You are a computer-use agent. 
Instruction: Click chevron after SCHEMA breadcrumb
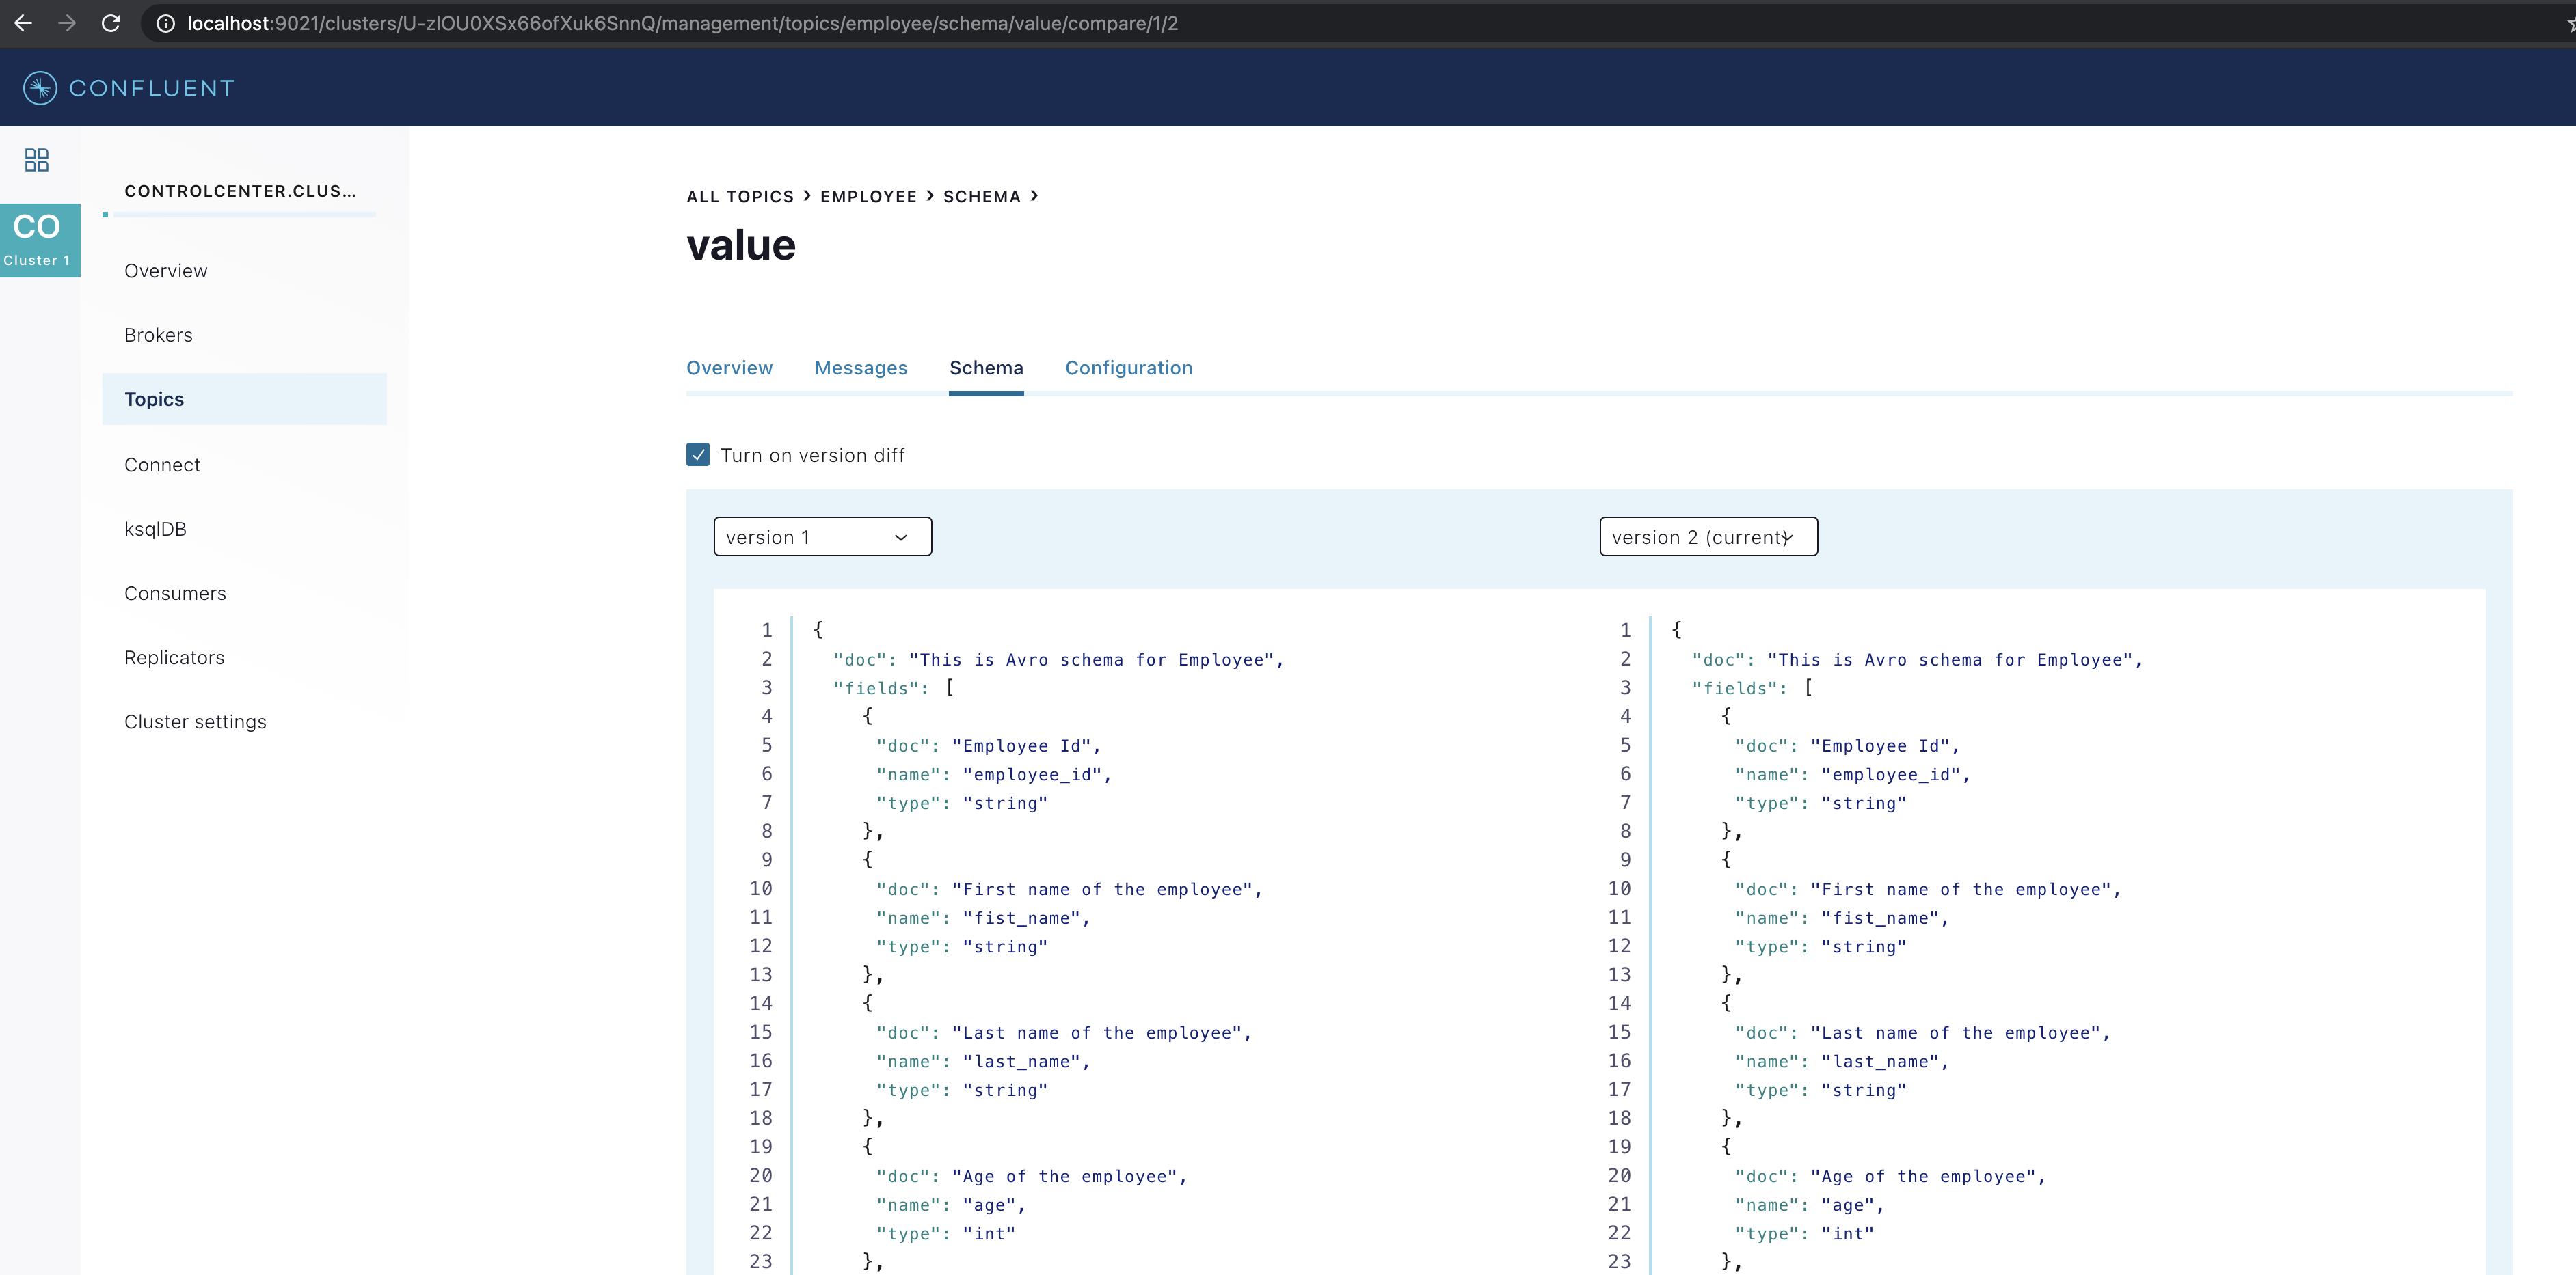pos(1034,196)
